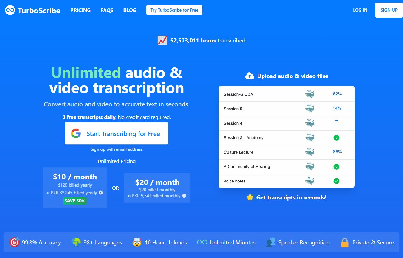Click the chart icon beside hours transcribed

point(162,40)
